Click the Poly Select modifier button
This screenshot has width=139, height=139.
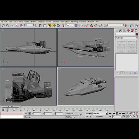131,45
